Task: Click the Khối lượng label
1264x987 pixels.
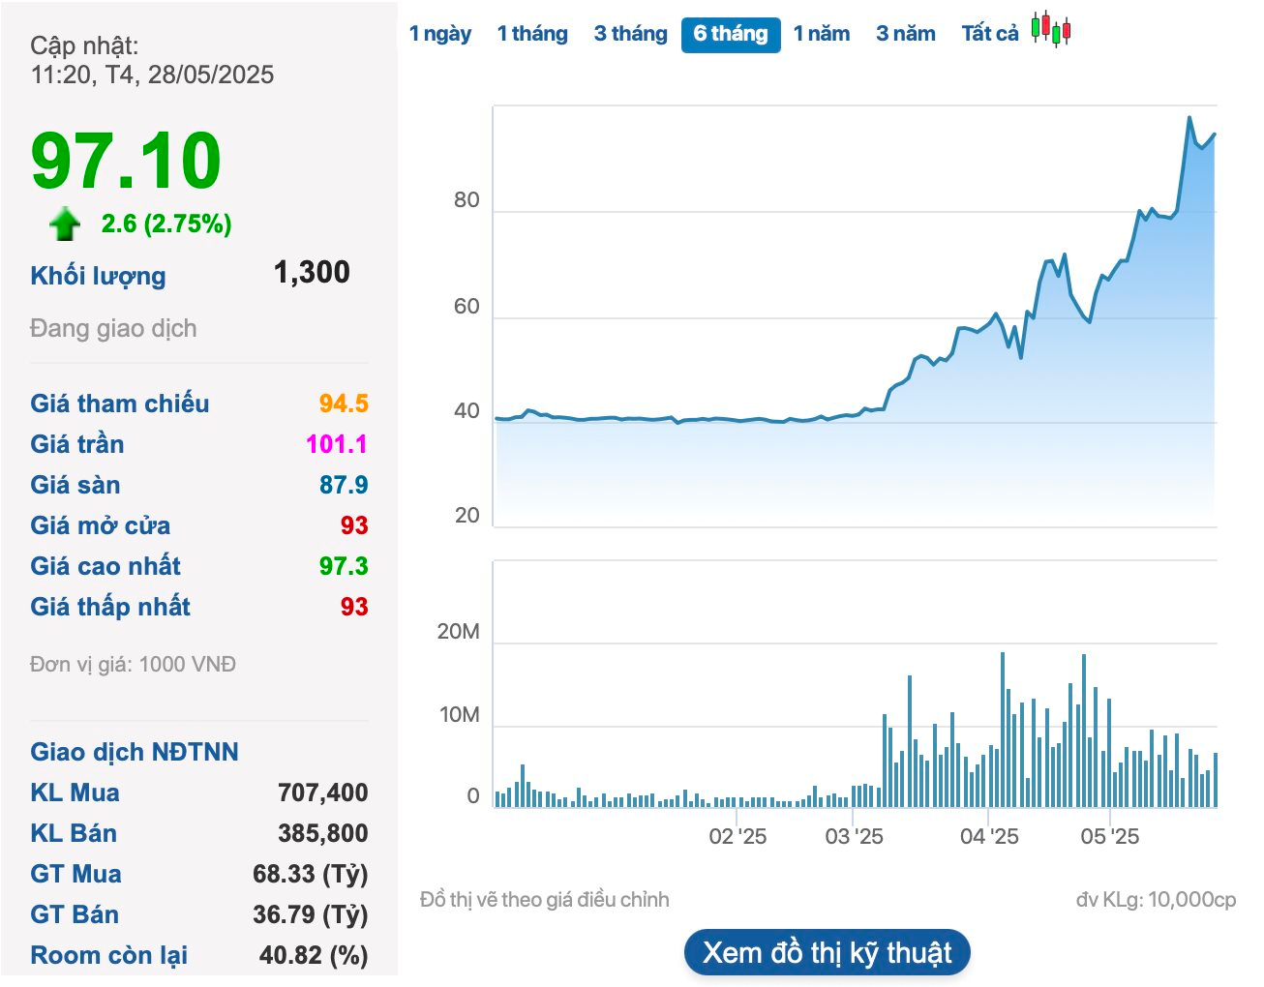Action: (x=98, y=276)
